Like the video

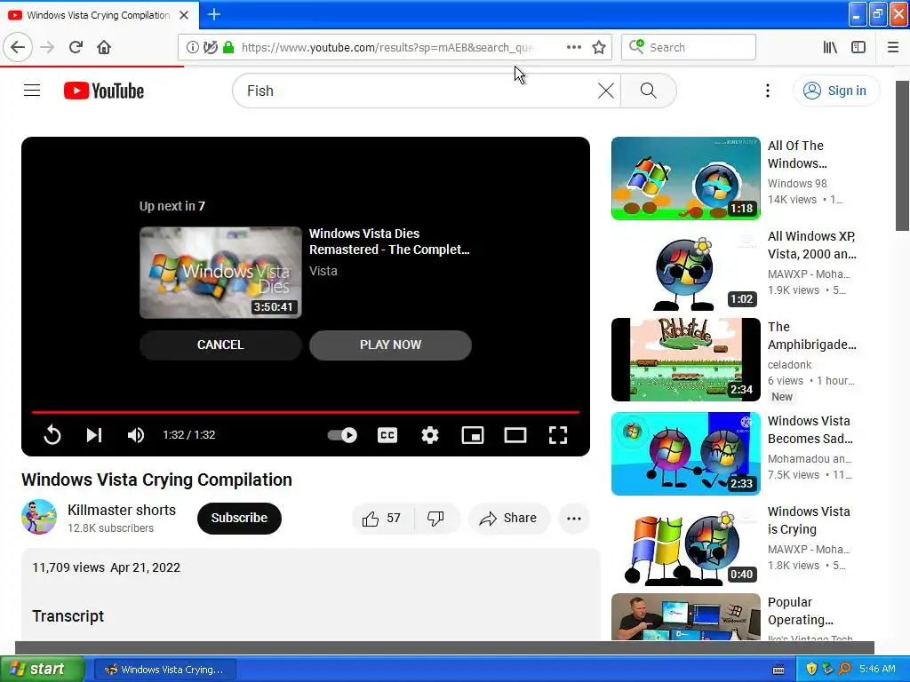[x=382, y=518]
